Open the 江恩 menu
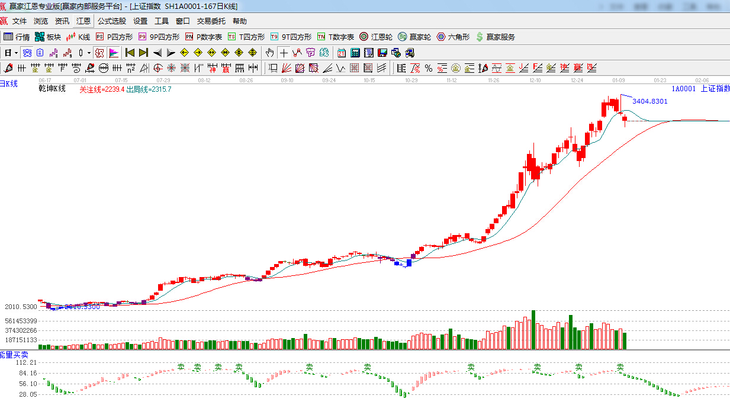 click(83, 21)
